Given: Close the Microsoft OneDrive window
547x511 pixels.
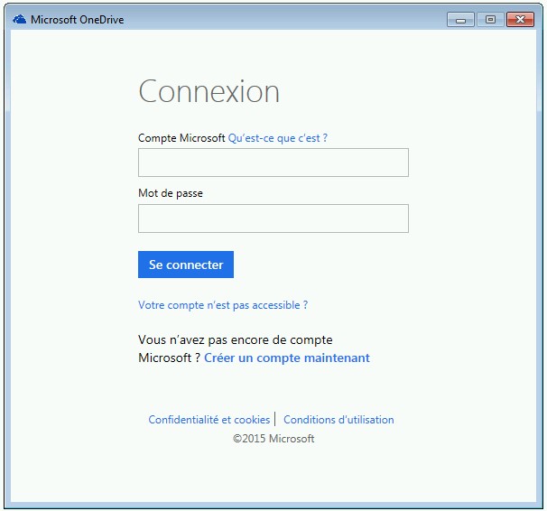Looking at the screenshot, I should (520, 20).
